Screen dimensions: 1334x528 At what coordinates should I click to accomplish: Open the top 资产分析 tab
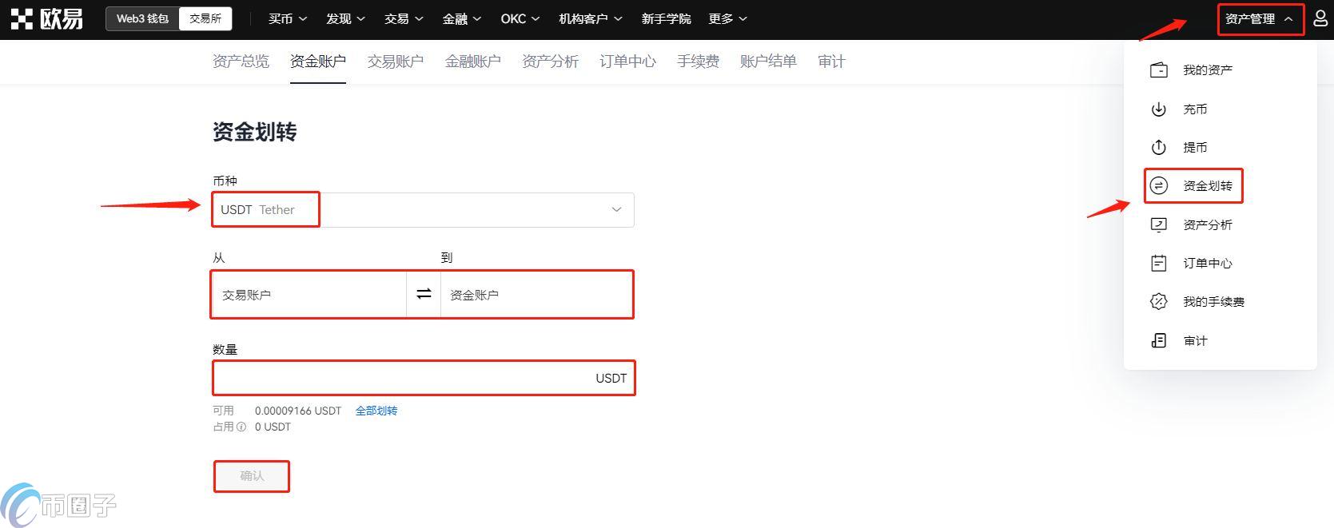click(550, 62)
